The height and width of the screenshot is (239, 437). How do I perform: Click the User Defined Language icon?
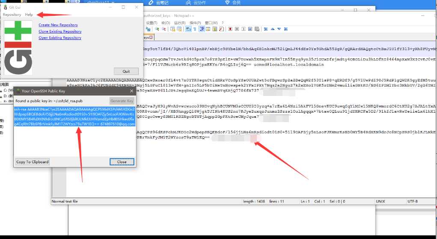208,29
